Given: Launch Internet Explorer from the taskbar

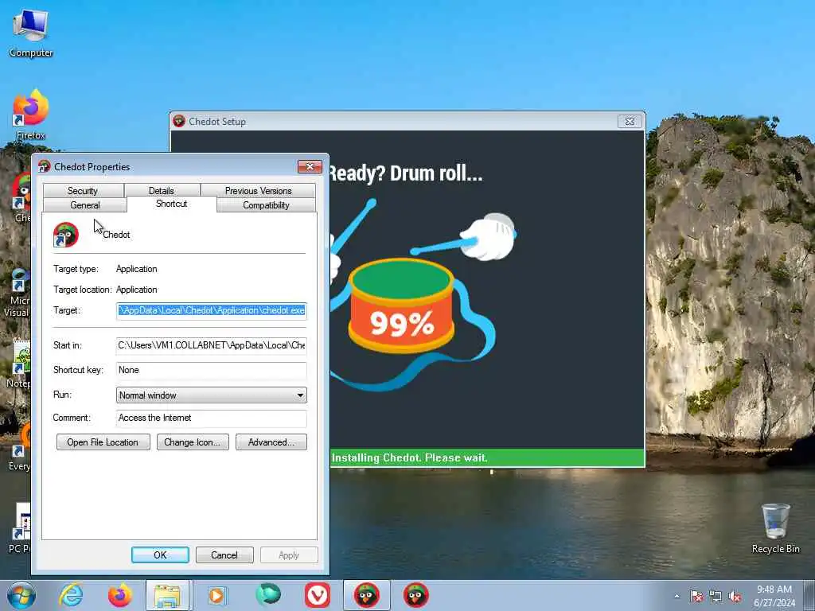Looking at the screenshot, I should tap(70, 595).
